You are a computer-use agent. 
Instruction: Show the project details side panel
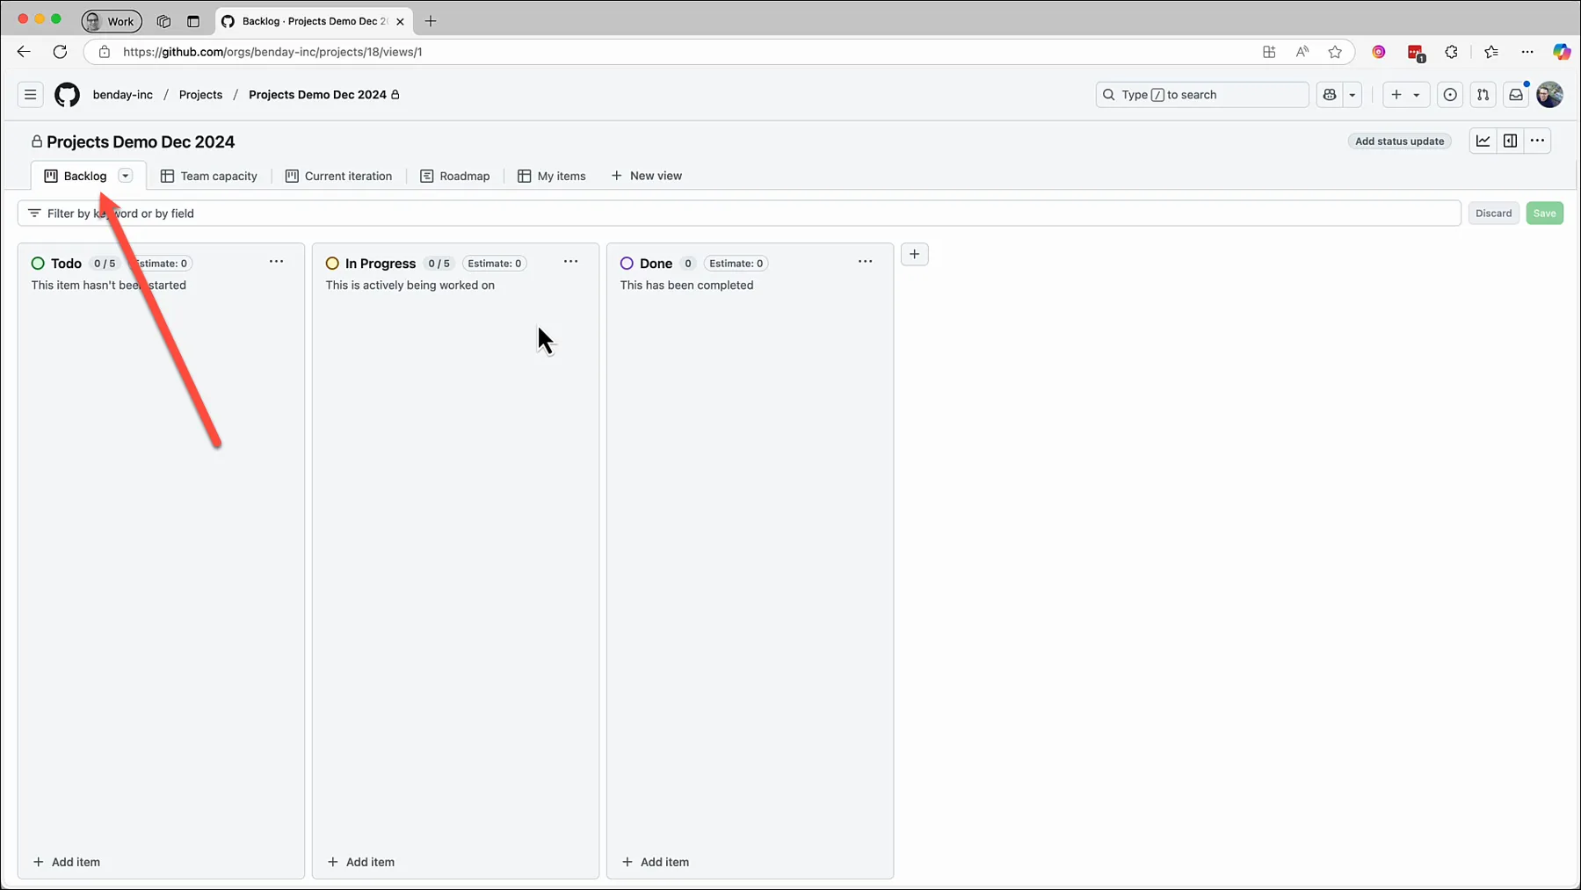(1510, 141)
